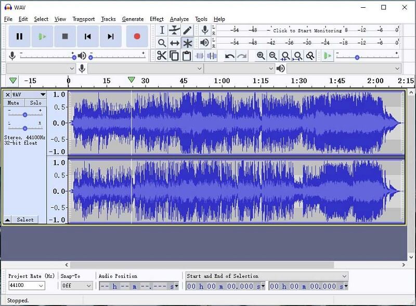
Task: Activate the Zoom tool
Action: point(162,43)
